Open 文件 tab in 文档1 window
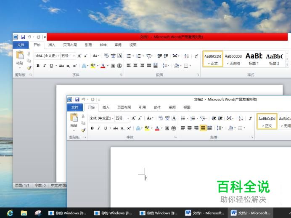The height and width of the screenshot is (218, 291). coord(21,45)
